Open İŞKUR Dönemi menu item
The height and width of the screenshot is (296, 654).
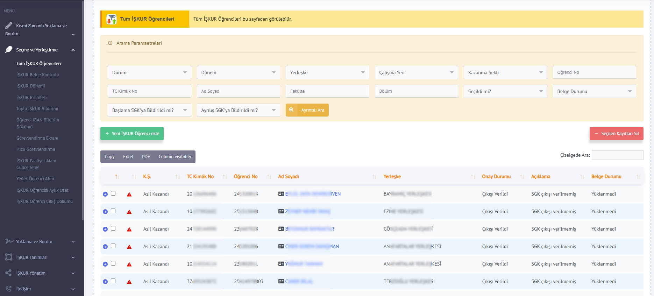pos(30,86)
